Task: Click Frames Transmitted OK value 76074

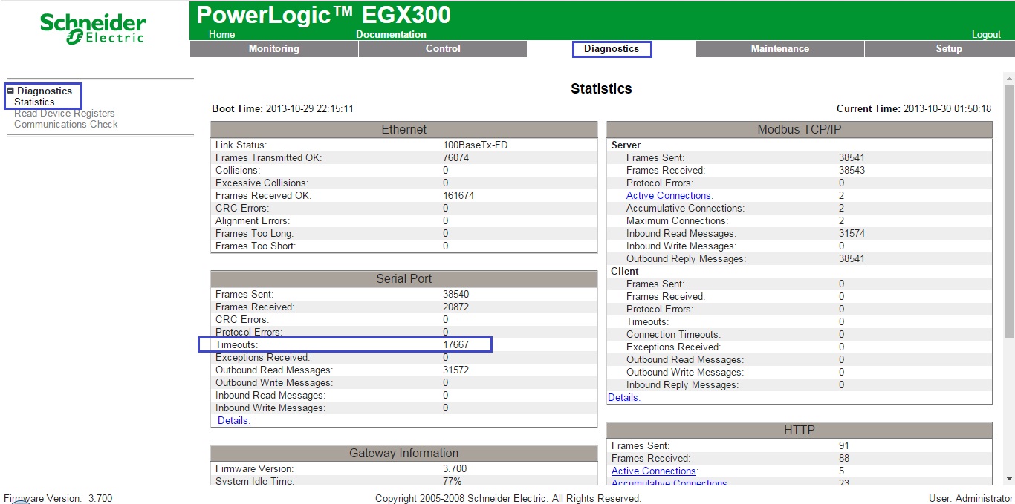Action: click(455, 158)
